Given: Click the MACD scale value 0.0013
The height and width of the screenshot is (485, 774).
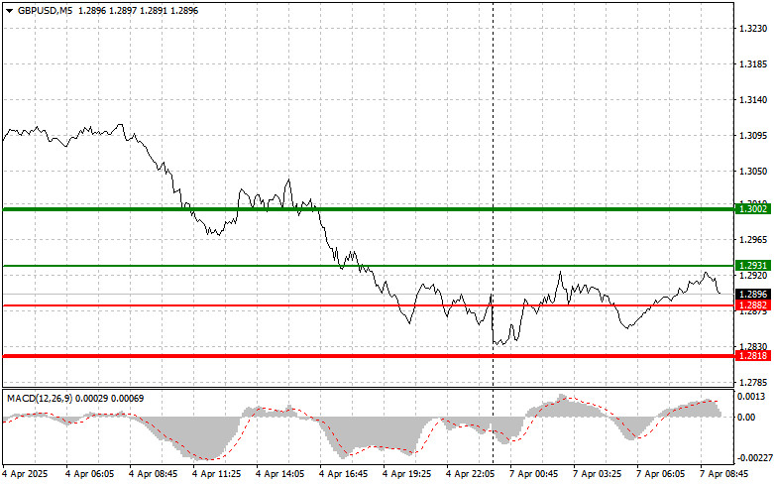Looking at the screenshot, I should point(753,396).
